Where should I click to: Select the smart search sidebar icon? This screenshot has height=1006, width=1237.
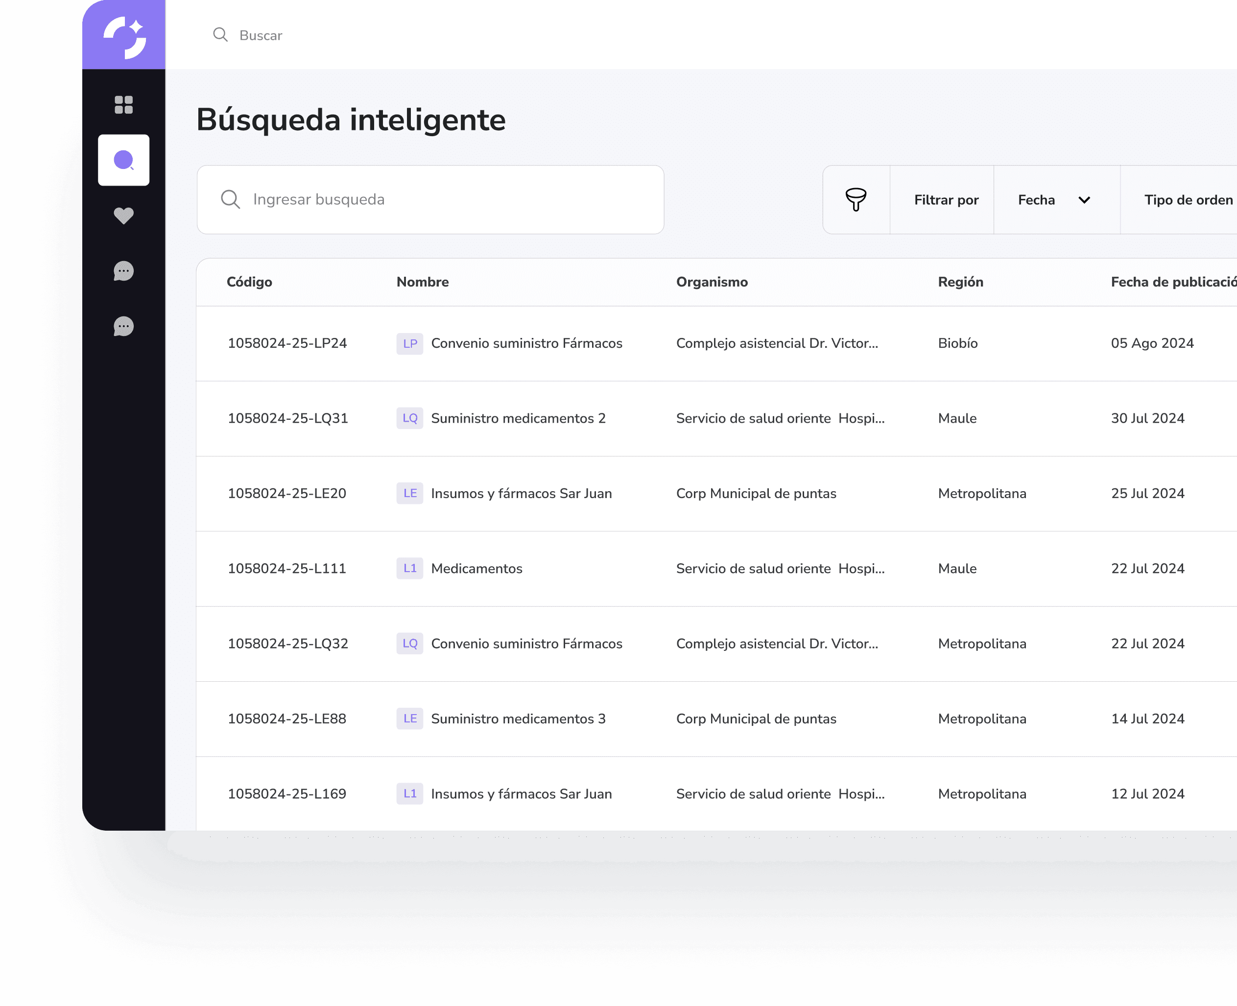(123, 160)
